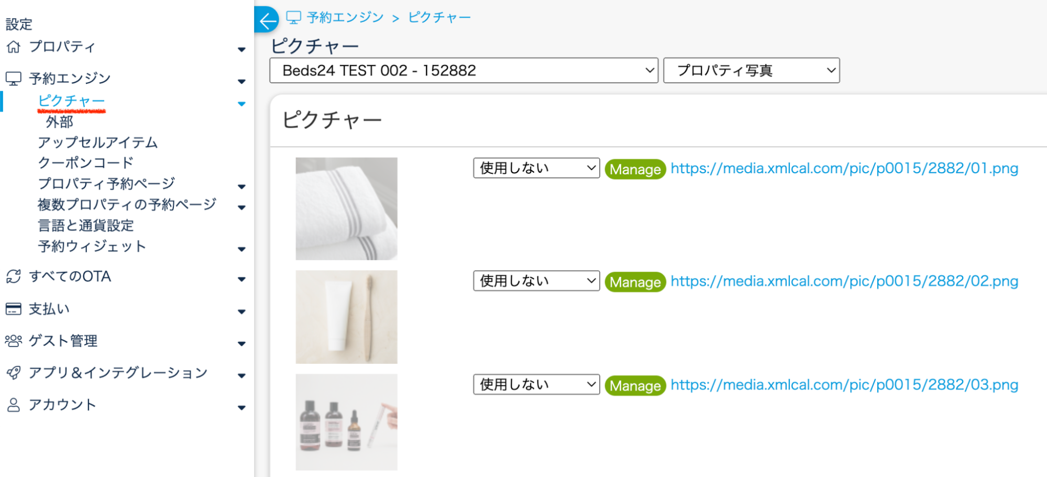
Task: Click the sync icon beside すべてのOTA
Action: pyautogui.click(x=14, y=276)
